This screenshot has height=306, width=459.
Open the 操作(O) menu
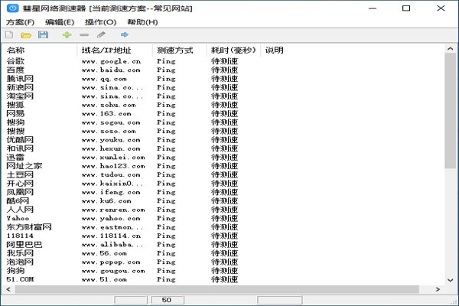click(100, 22)
